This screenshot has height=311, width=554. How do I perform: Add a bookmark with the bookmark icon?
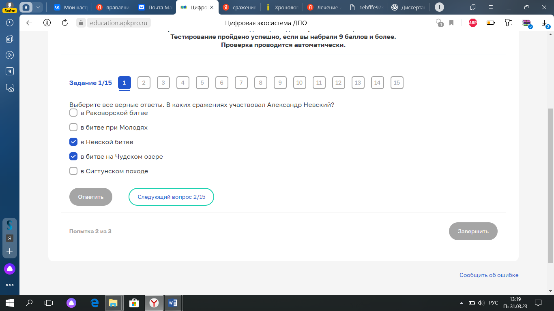pyautogui.click(x=451, y=23)
